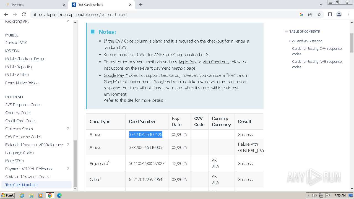
Task: Open a new browser tab
Action: 140,5
